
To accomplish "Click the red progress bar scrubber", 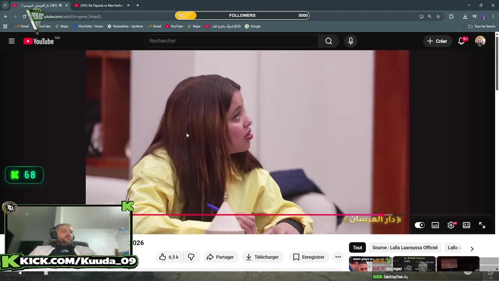I will pos(384,215).
